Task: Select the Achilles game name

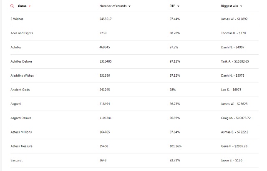Action: pos(16,47)
